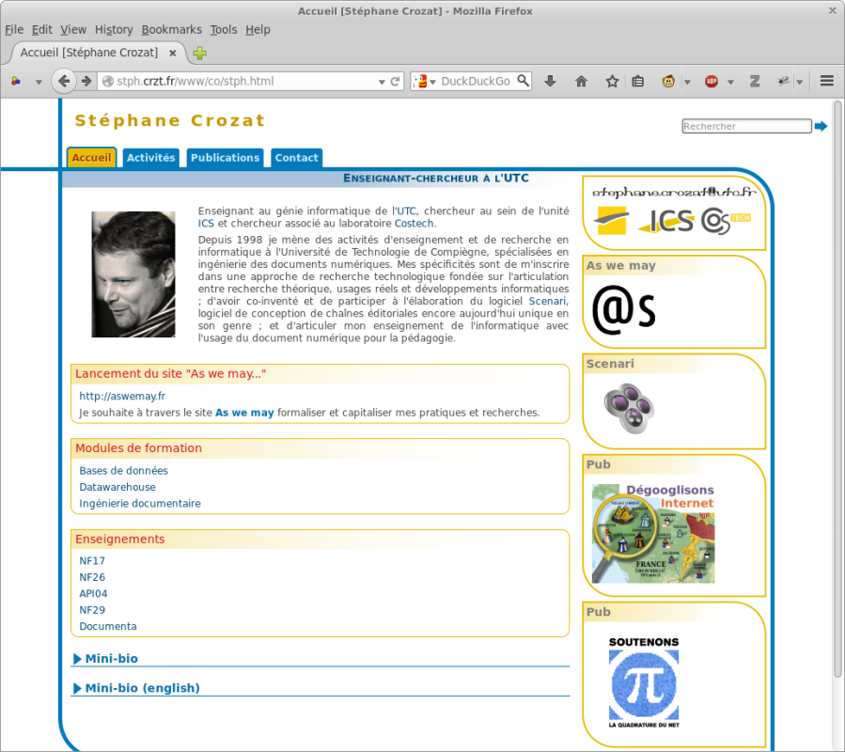The height and width of the screenshot is (752, 845).
Task: Open the NF26 course link
Action: click(x=92, y=577)
